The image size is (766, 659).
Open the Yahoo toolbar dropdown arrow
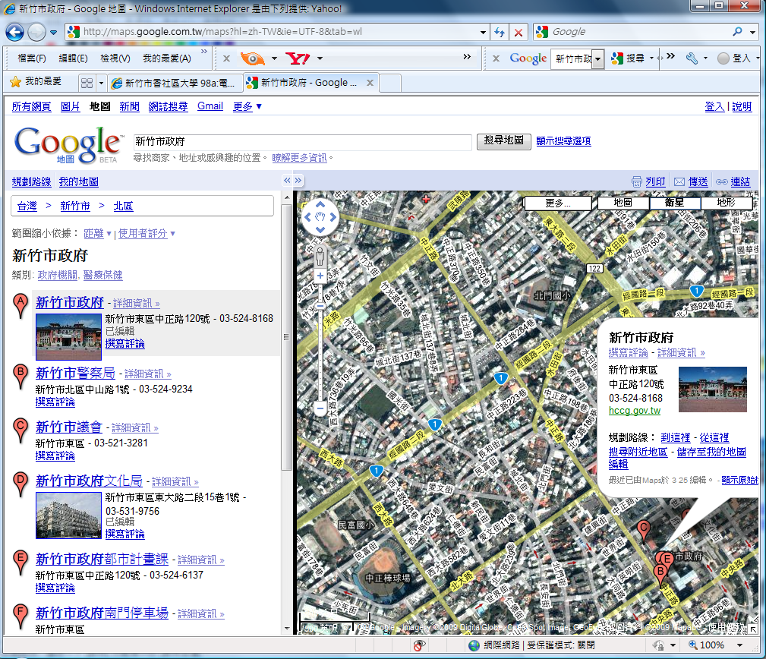coord(320,58)
